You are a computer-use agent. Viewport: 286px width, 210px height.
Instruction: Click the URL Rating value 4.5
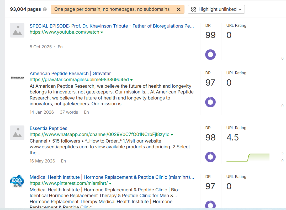[232, 137]
